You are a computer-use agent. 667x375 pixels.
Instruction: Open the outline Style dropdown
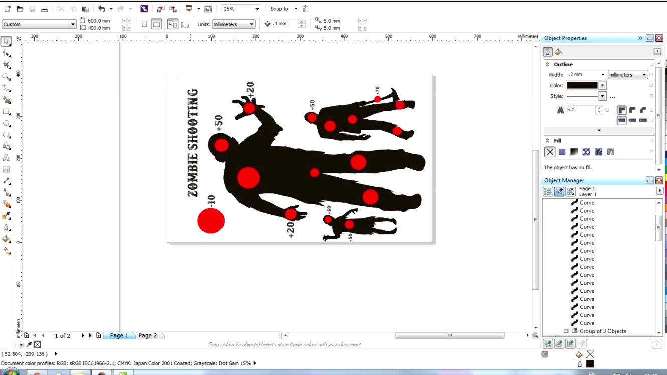coord(603,96)
